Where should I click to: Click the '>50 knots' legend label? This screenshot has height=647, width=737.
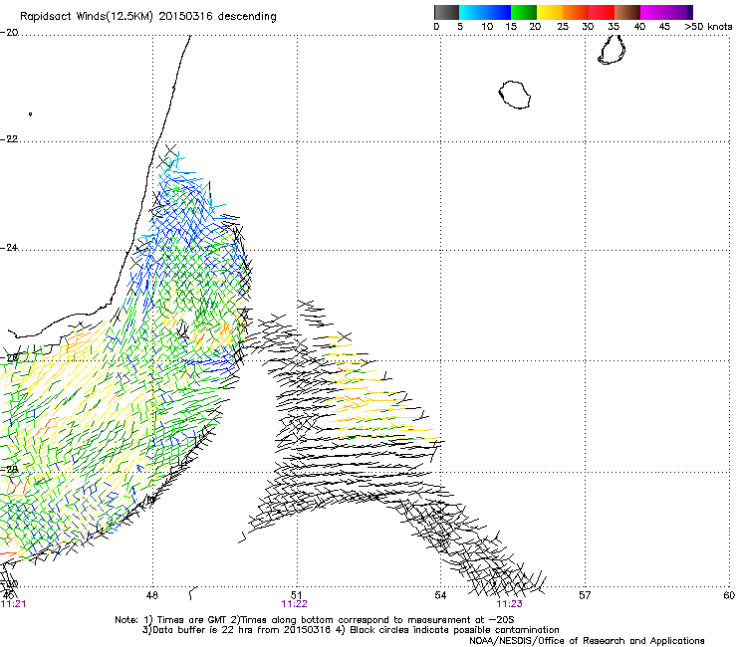pyautogui.click(x=708, y=27)
